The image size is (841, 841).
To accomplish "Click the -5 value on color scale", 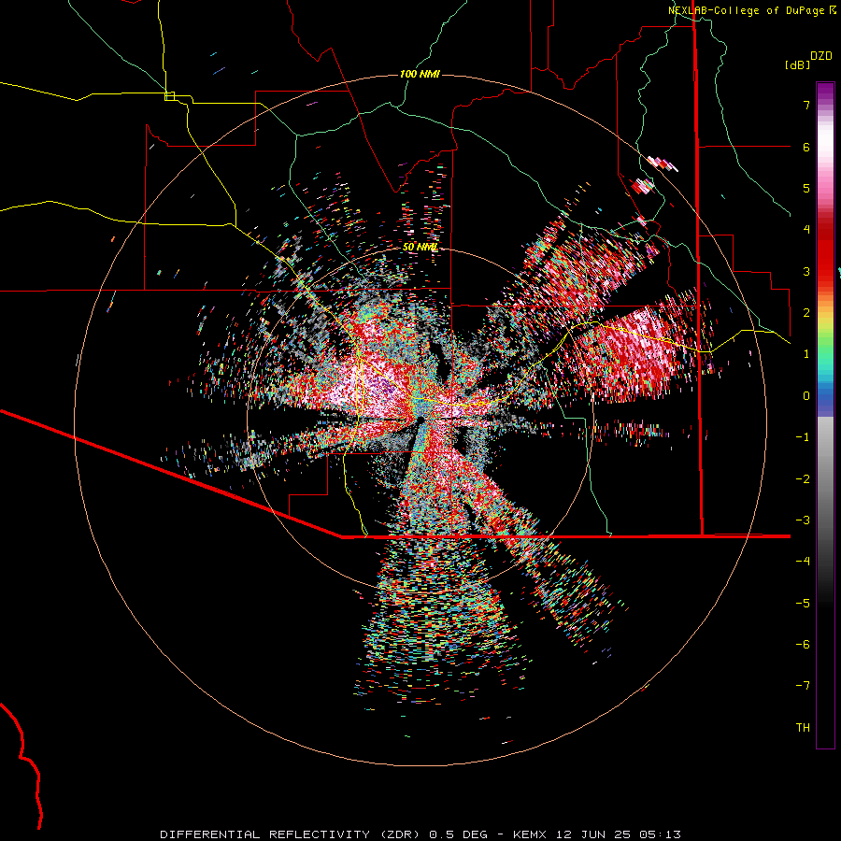I will [803, 603].
